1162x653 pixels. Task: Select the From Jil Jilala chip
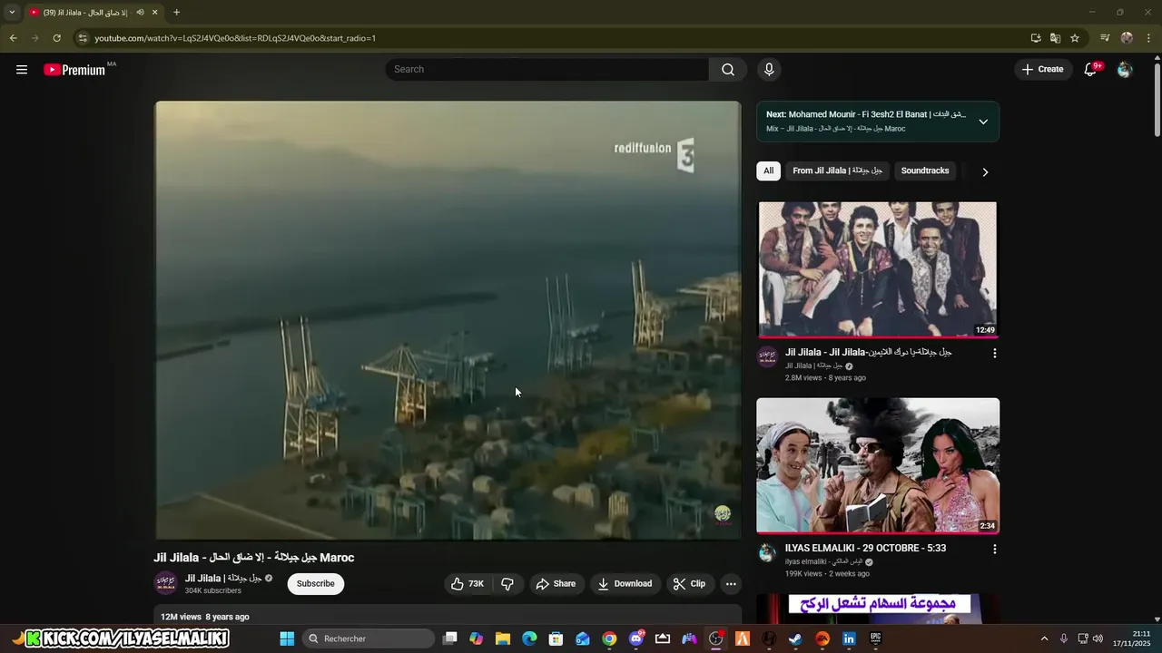pos(837,171)
